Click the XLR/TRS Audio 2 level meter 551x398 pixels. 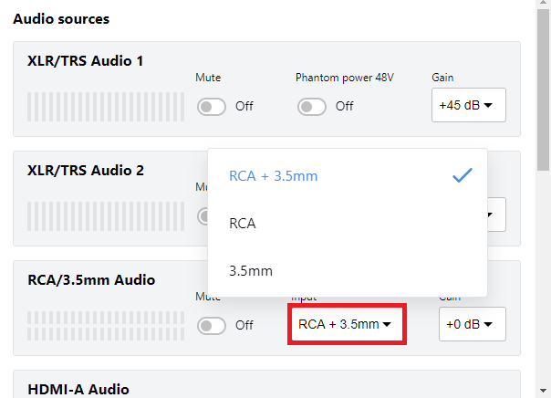(106, 216)
